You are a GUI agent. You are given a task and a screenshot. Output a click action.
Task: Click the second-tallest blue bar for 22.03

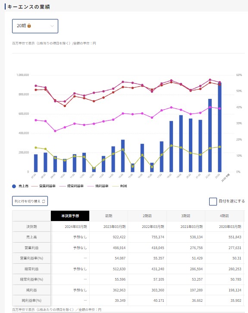[x=210, y=135]
